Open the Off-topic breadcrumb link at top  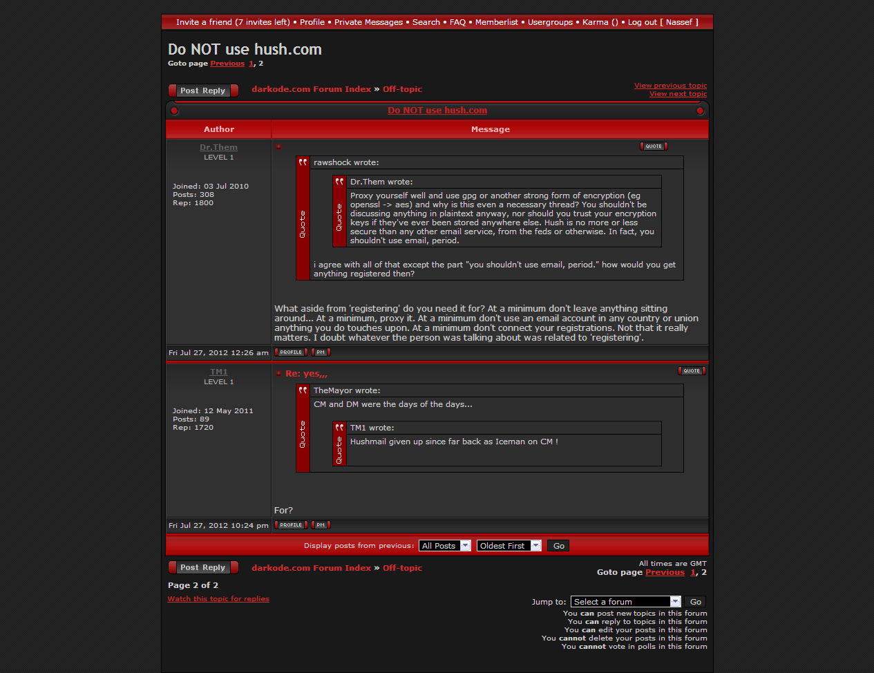coord(402,89)
